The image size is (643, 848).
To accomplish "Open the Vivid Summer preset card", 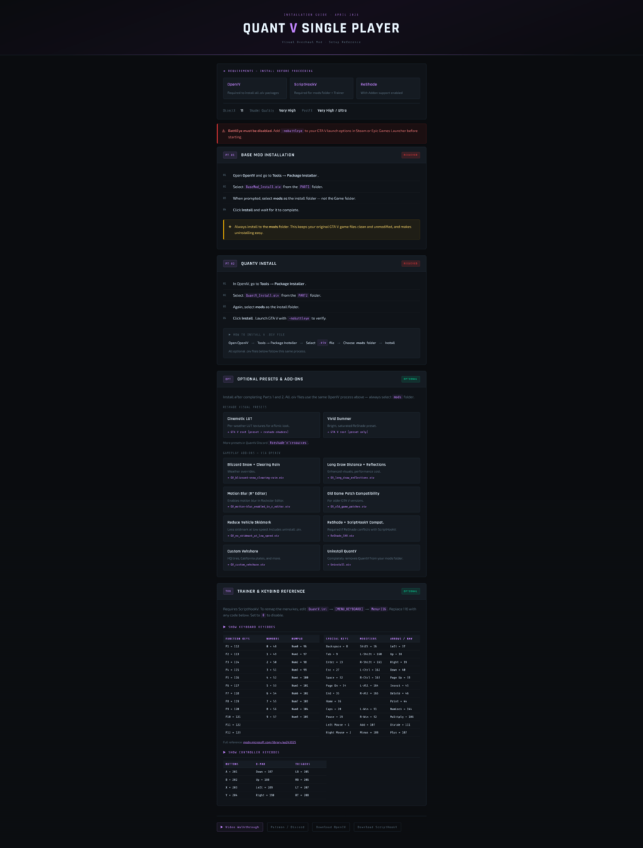I will tap(371, 425).
